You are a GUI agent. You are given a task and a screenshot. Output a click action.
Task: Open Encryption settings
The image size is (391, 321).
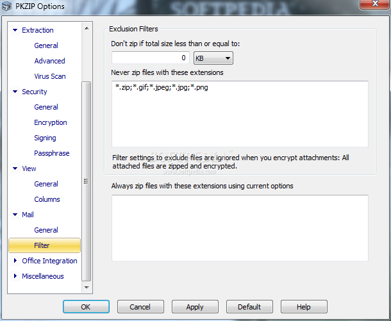(51, 122)
